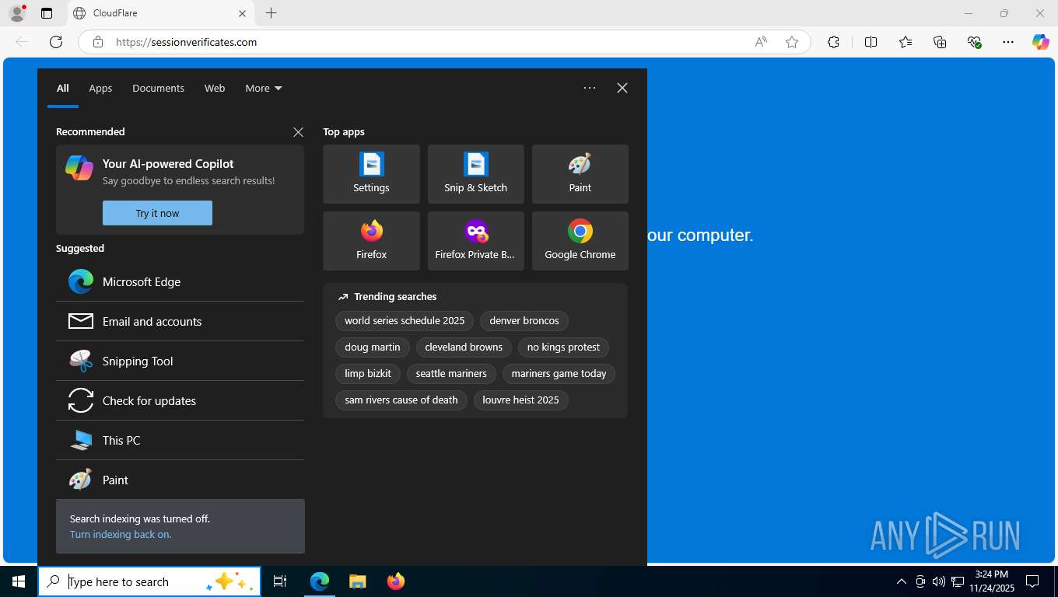Open Edge profile icon
The width and height of the screenshot is (1058, 597).
(17, 13)
